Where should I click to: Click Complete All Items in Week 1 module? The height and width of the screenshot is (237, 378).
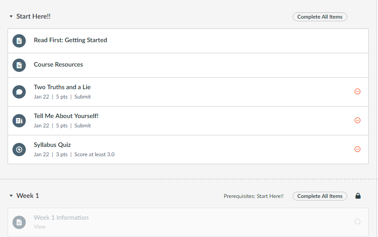320,196
